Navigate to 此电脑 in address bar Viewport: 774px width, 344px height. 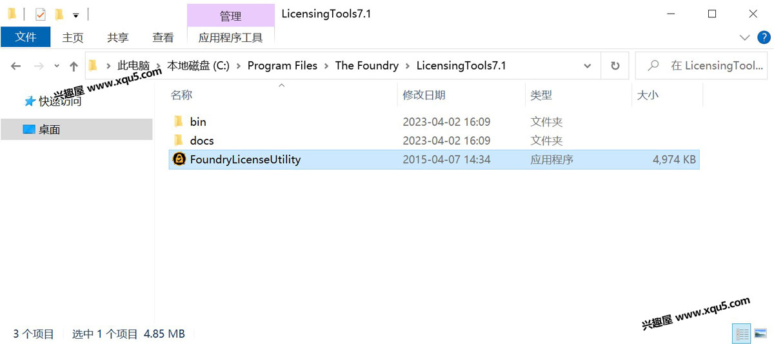pyautogui.click(x=134, y=65)
